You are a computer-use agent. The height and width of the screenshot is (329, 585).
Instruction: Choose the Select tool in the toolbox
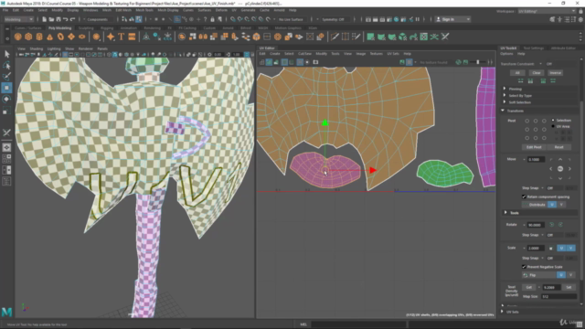tap(6, 54)
